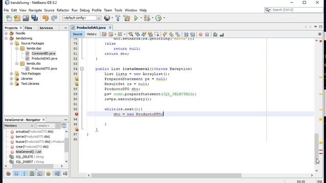Image resolution: width=326 pixels, height=183 pixels.
Task: Click the Find Previous Occurrence icon
Action: (137, 34)
